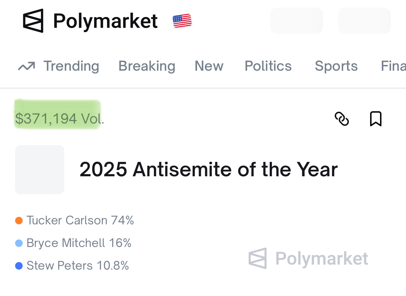Open the Trending tab label
Image resolution: width=406 pixels, height=296 pixels.
71,66
